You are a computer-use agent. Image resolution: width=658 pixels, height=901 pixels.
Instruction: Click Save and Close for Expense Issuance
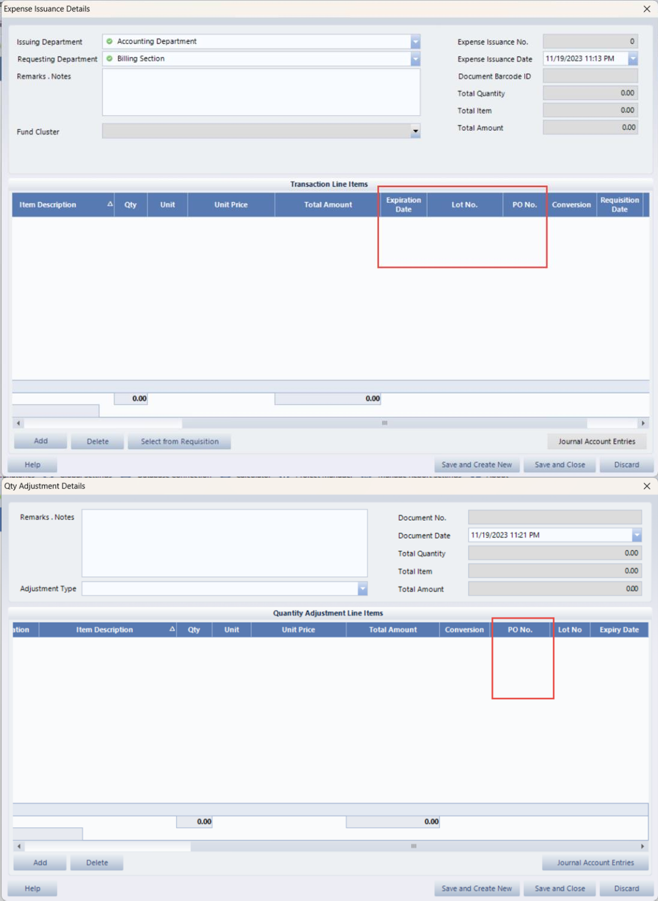[559, 465]
